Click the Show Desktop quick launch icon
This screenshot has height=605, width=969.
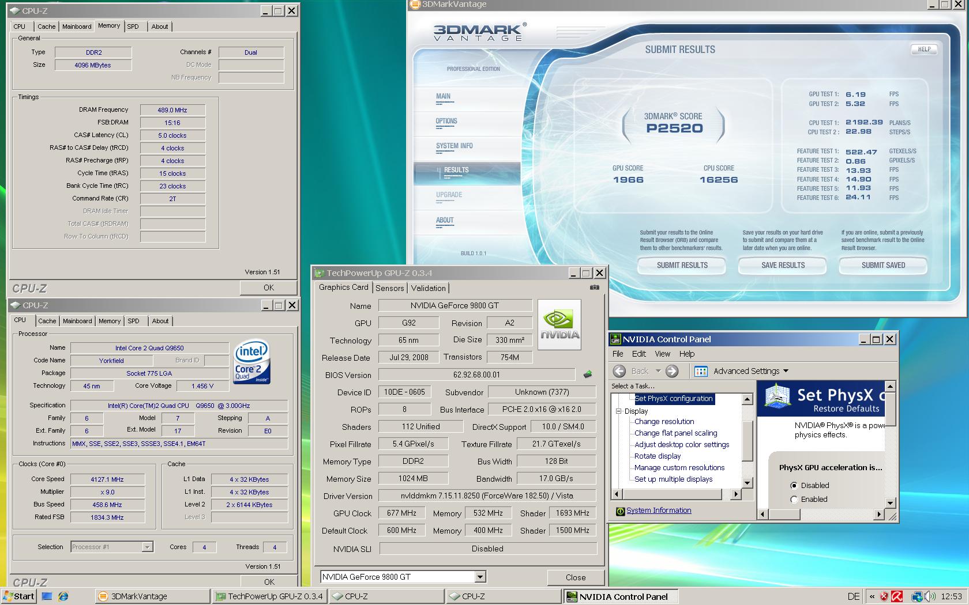(x=47, y=596)
